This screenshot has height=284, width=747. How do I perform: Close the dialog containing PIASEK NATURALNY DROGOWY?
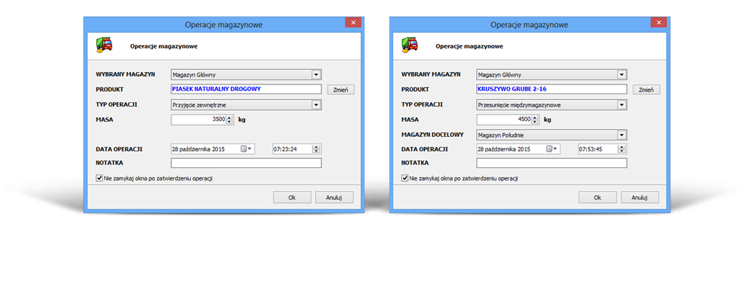point(352,23)
